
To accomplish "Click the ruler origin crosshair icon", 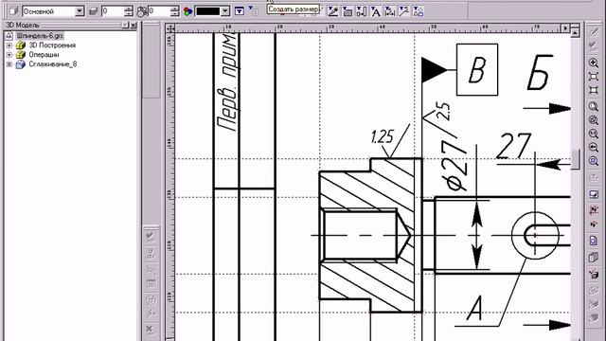I will coord(170,28).
